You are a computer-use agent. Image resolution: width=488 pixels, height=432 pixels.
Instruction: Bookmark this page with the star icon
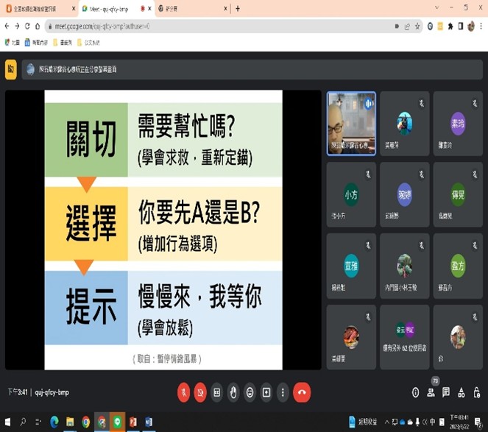coord(417,26)
